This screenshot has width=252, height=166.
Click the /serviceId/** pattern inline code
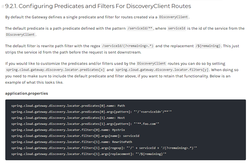click(x=140, y=28)
